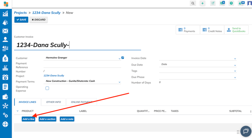
Task: Open the chat bubble widget
Action: (x=246, y=131)
